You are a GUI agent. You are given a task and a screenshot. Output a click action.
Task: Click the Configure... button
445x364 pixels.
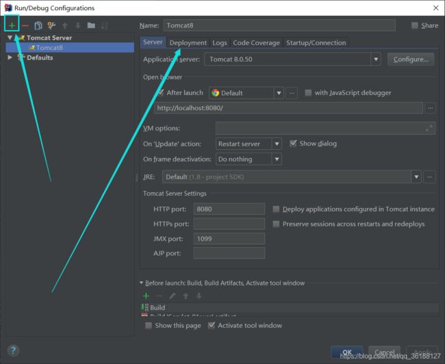tap(411, 60)
